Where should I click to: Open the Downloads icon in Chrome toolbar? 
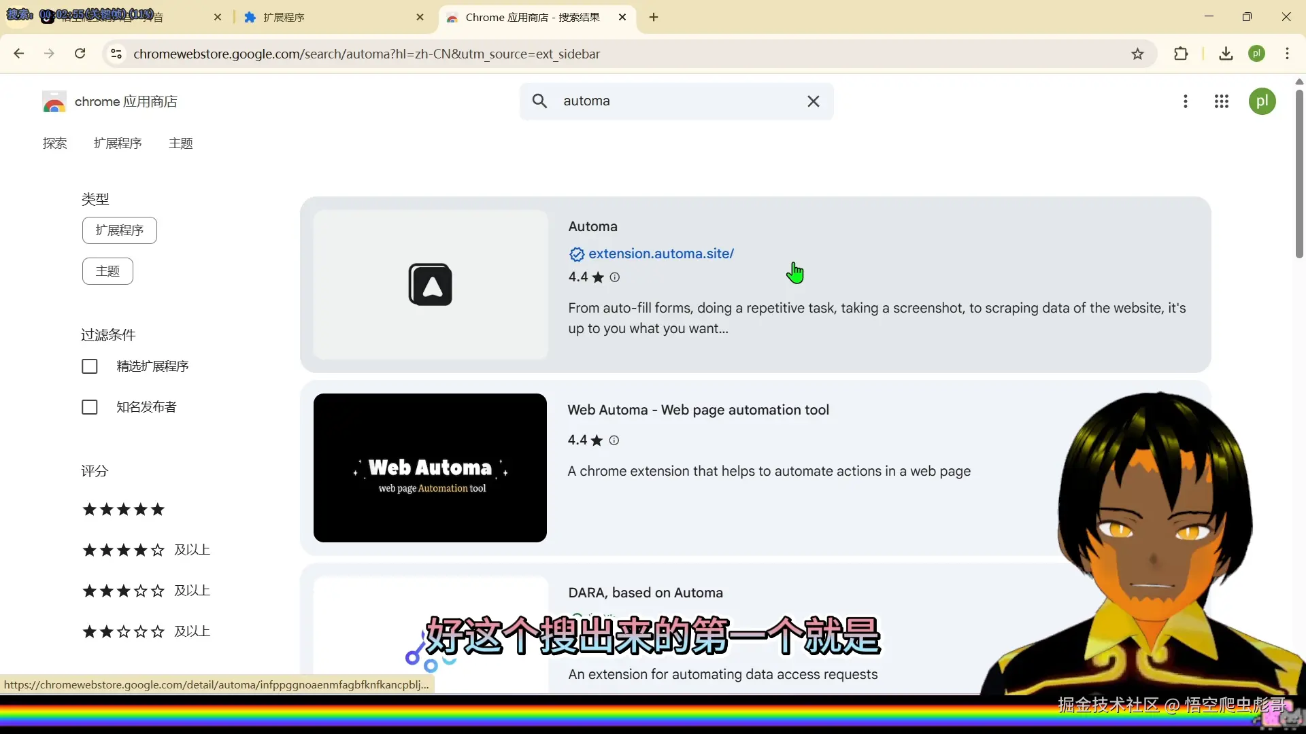tap(1226, 54)
